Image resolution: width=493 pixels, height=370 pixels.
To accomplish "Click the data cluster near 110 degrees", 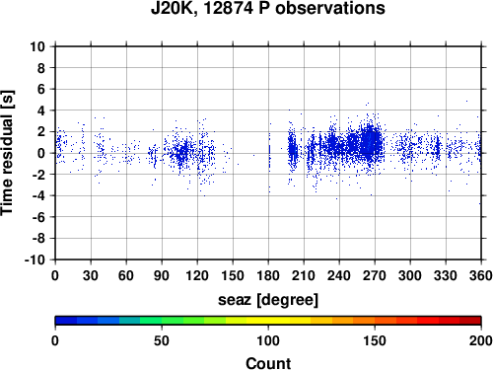I will point(181,152).
